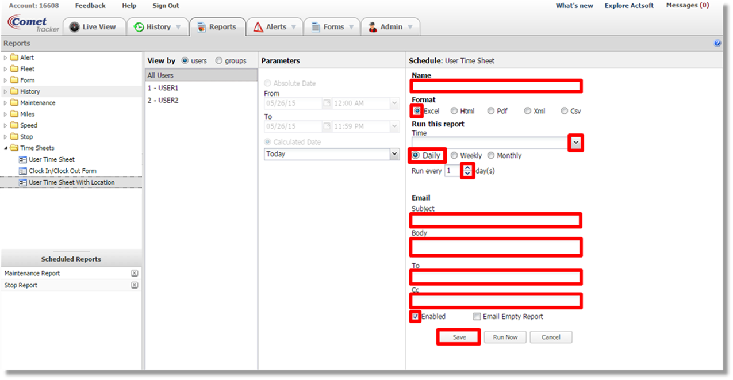Screen dimensions: 733x380
Task: Expand the Speed tree folder
Action: click(6, 125)
